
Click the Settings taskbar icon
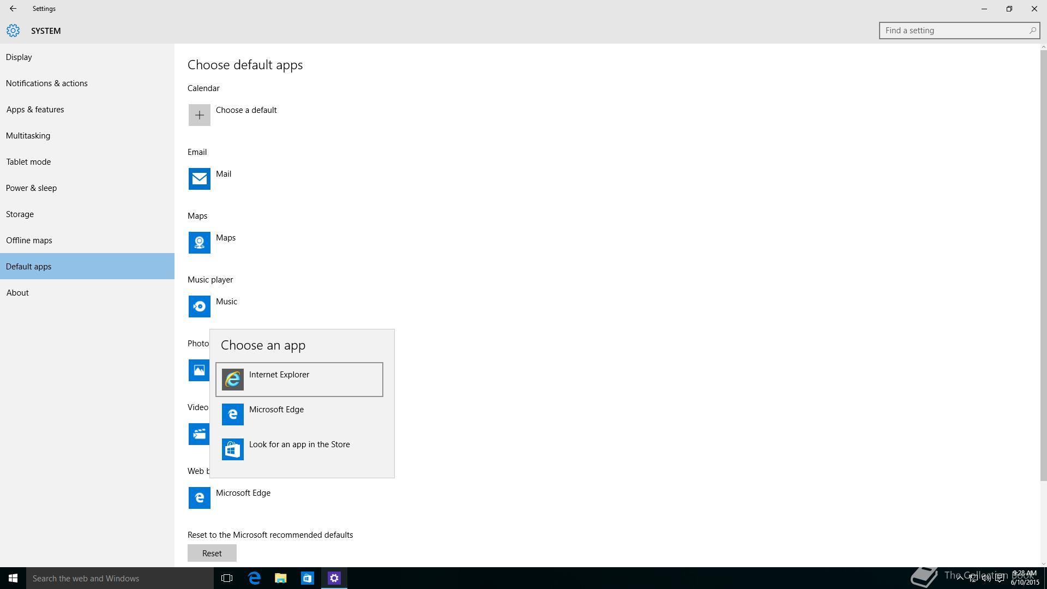(x=334, y=578)
